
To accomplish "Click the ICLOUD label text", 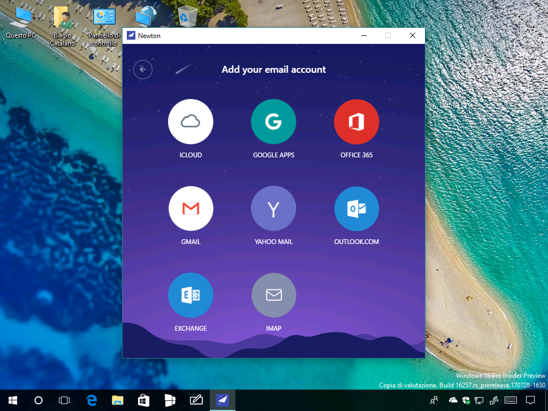I will click(x=191, y=155).
